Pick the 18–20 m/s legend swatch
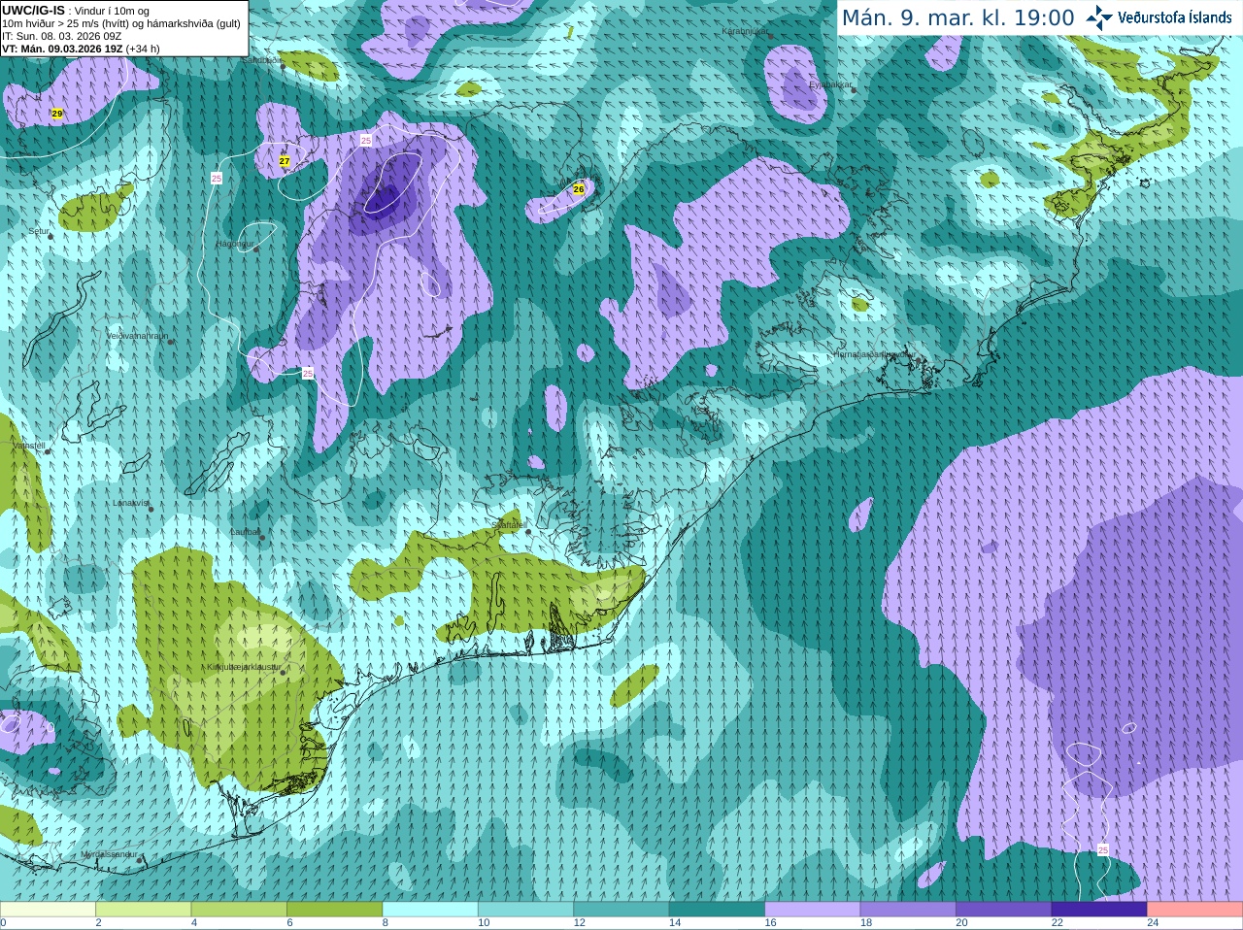The width and height of the screenshot is (1243, 930). (x=909, y=910)
